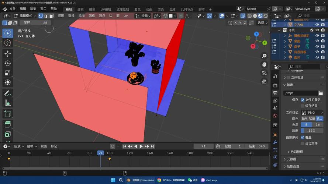Open the Render properties tab
The height and width of the screenshot is (184, 328).
click(275, 85)
